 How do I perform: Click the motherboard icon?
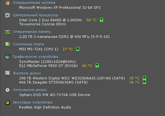pyautogui.click(x=8, y=44)
